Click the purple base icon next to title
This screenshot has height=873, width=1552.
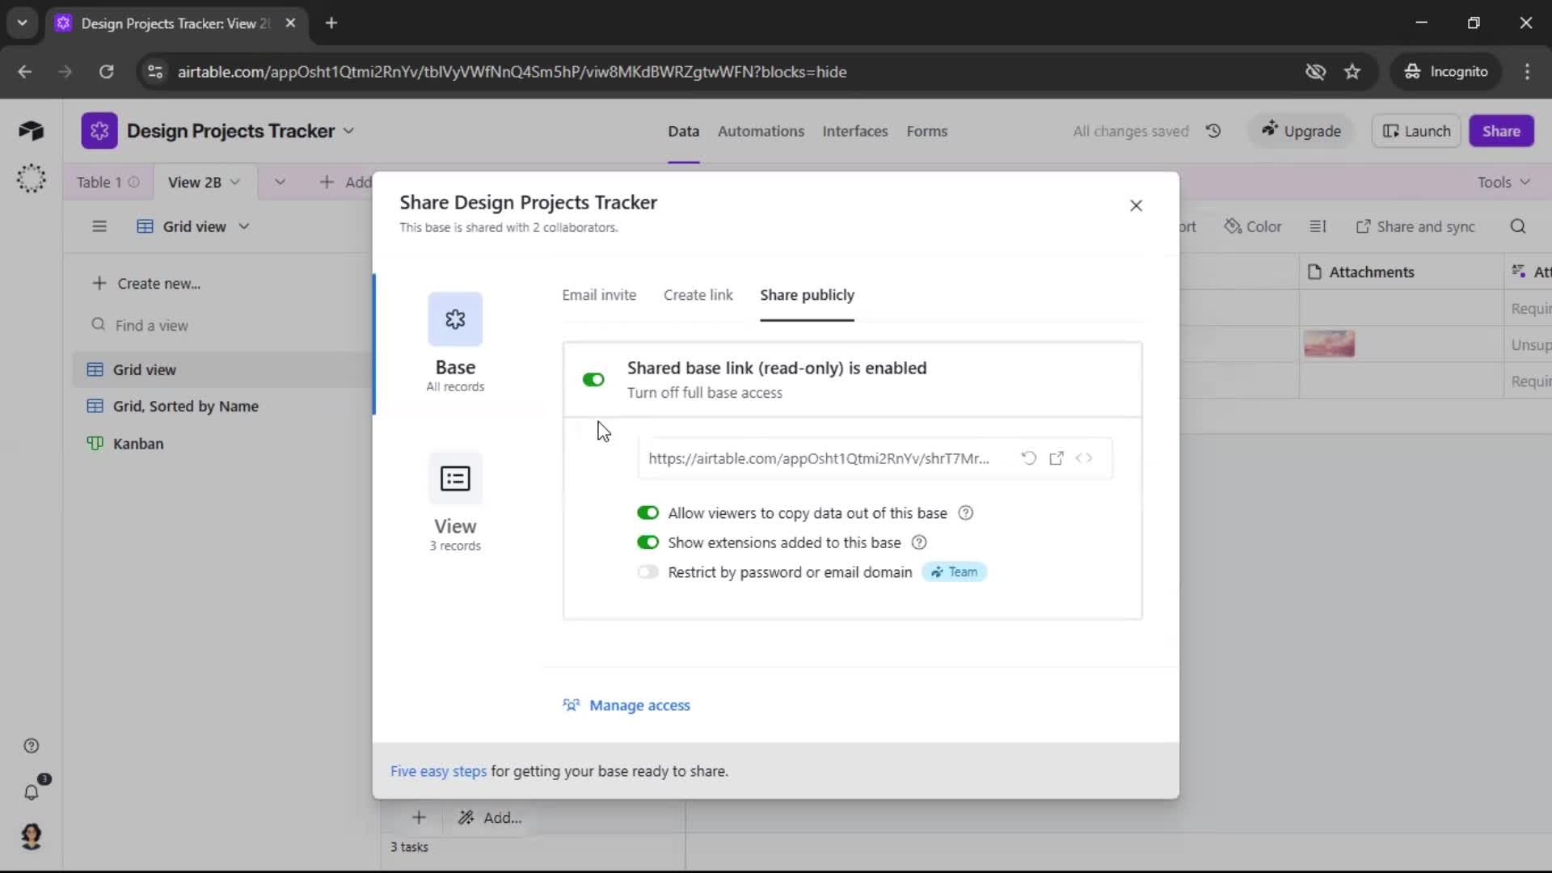(x=99, y=131)
